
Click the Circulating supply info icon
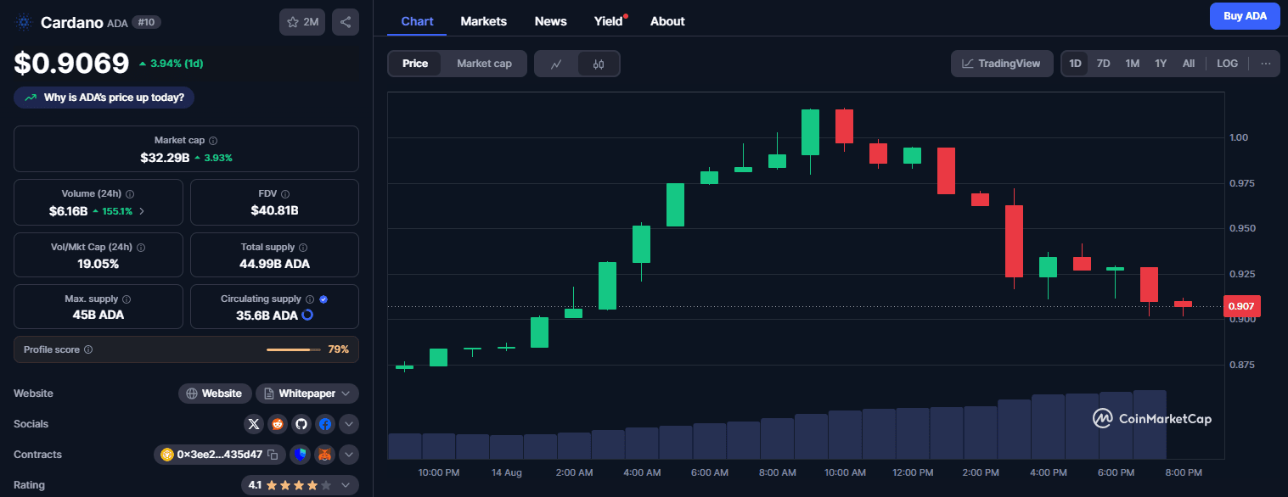click(310, 299)
